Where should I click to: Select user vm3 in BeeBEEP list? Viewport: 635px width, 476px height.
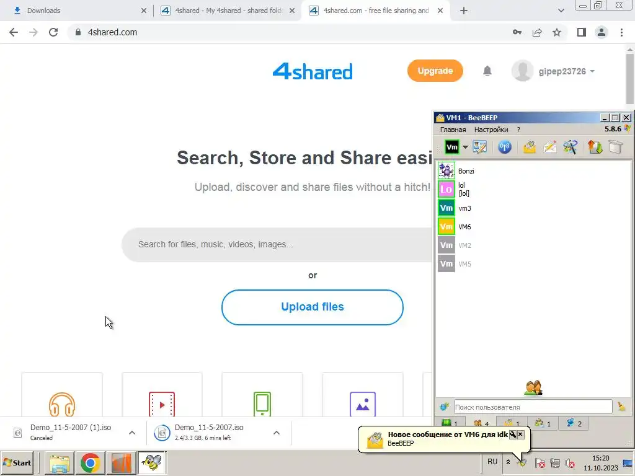click(534, 208)
